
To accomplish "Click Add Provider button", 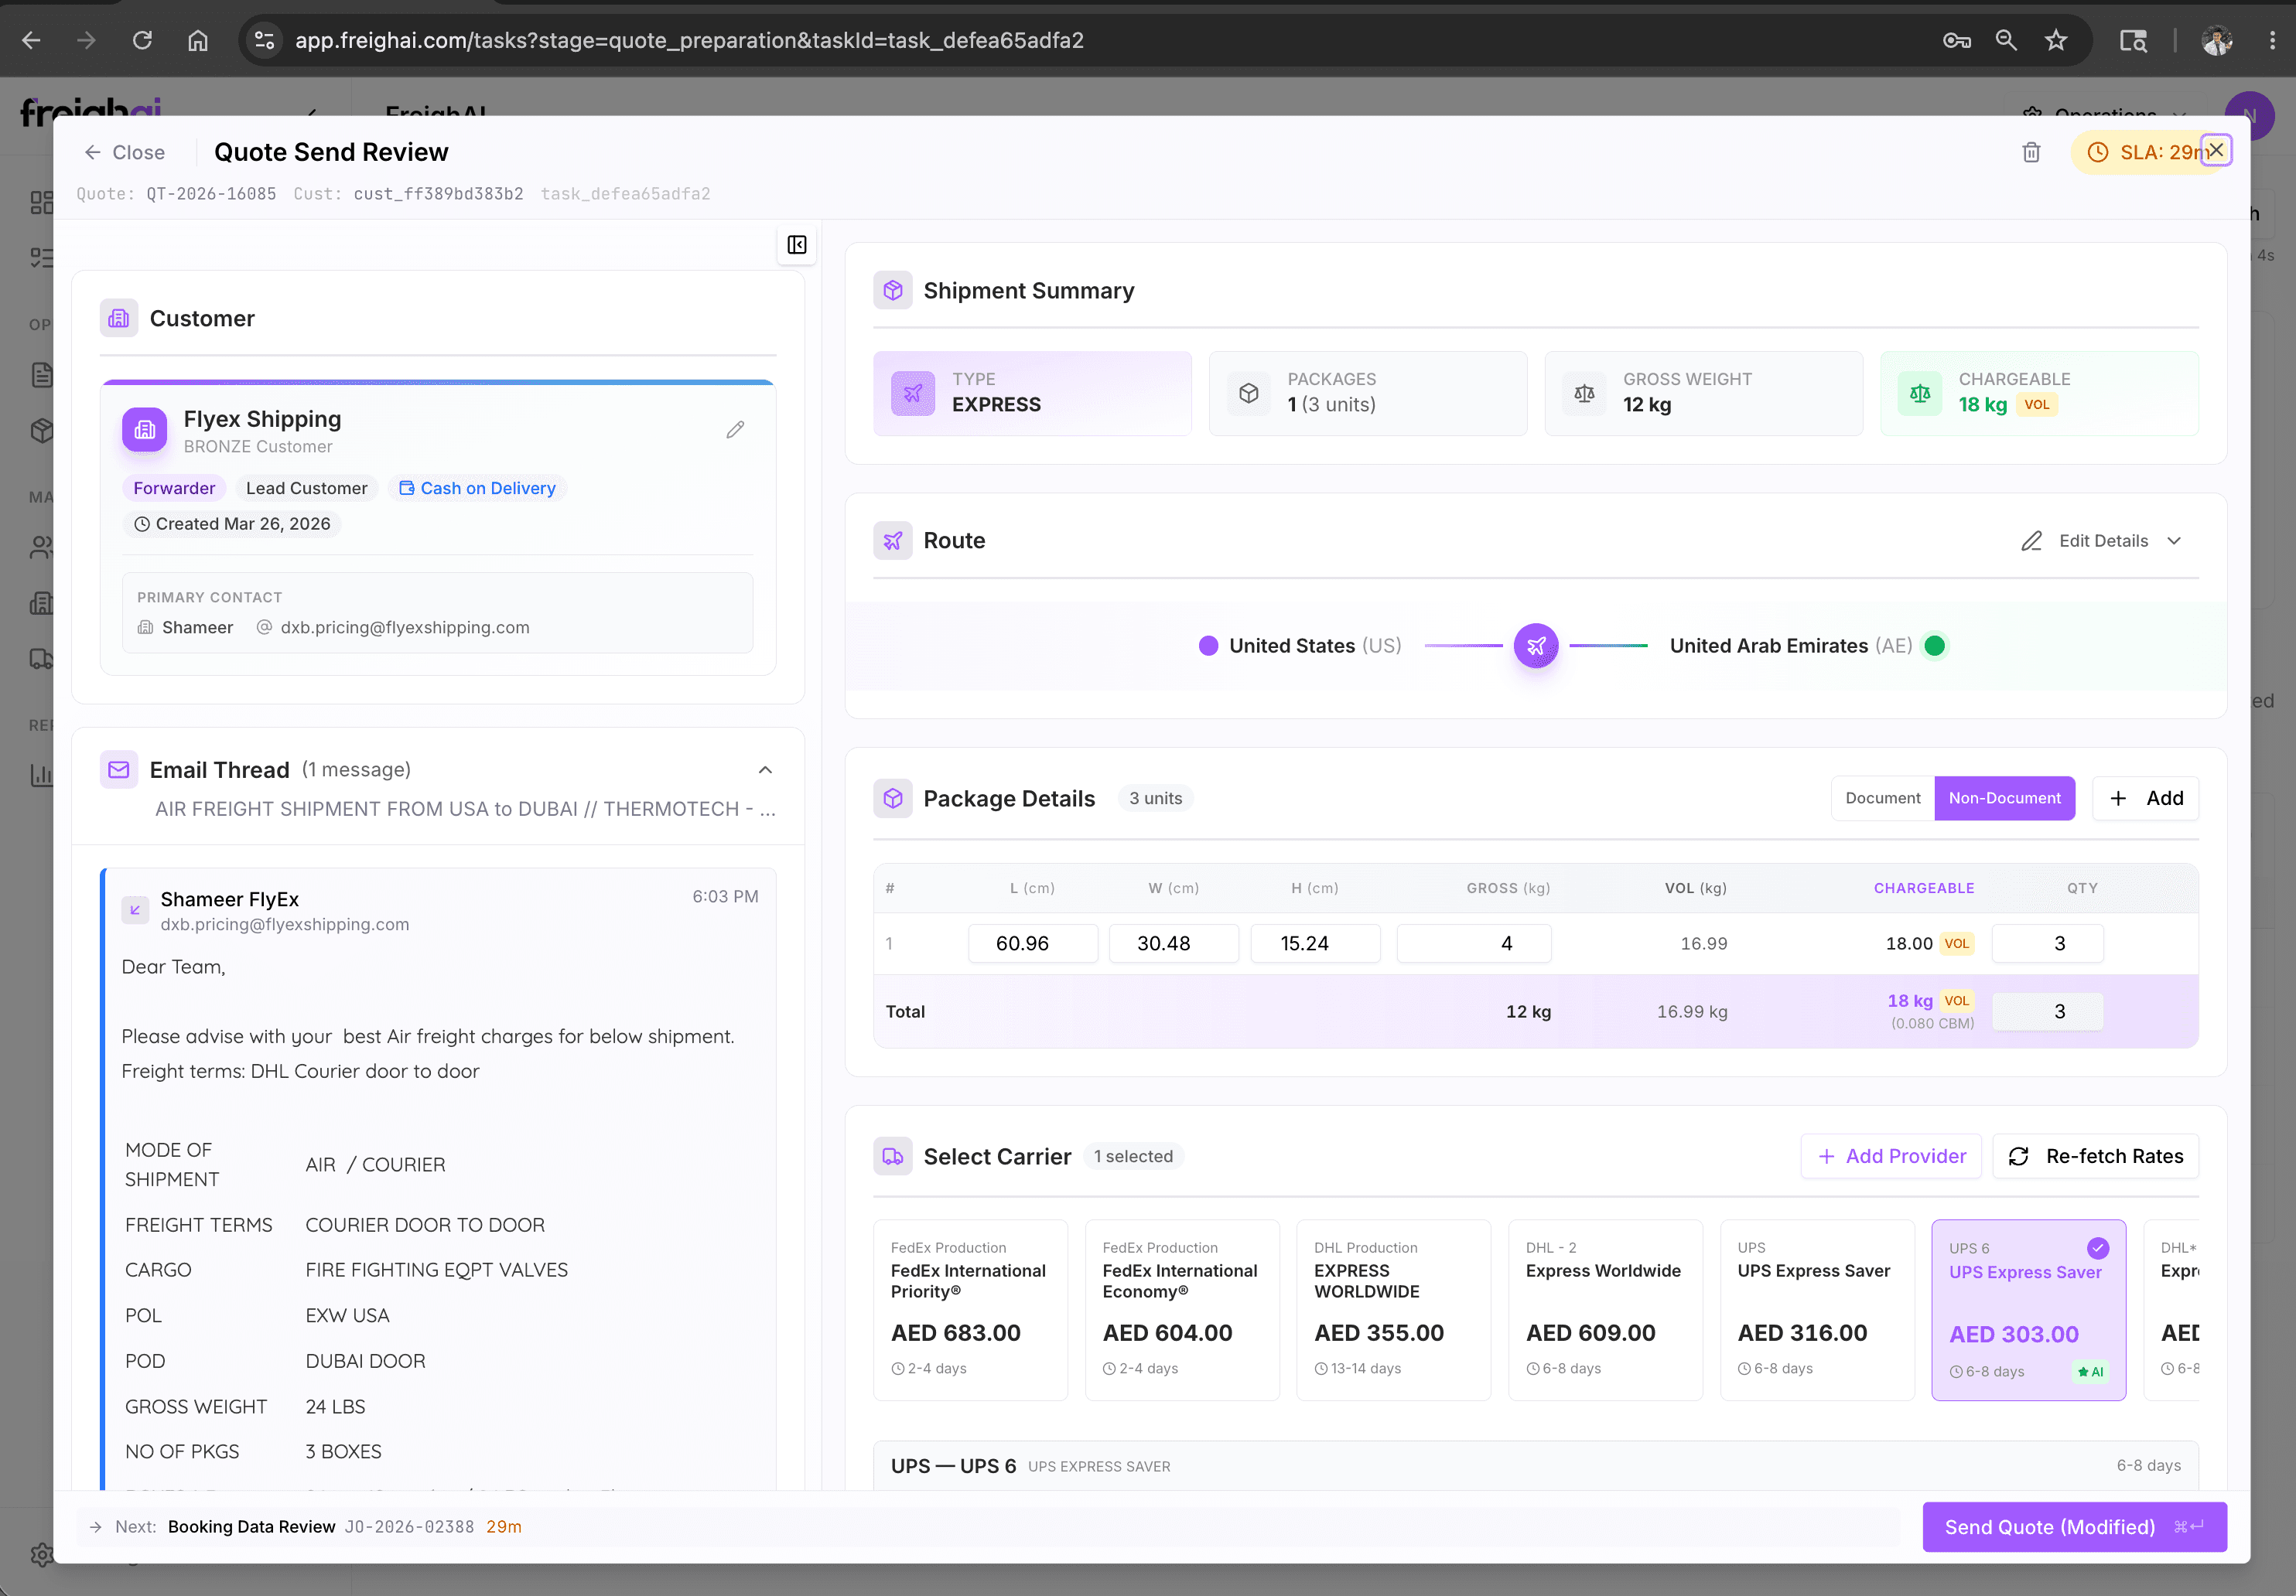I will pyautogui.click(x=1890, y=1156).
